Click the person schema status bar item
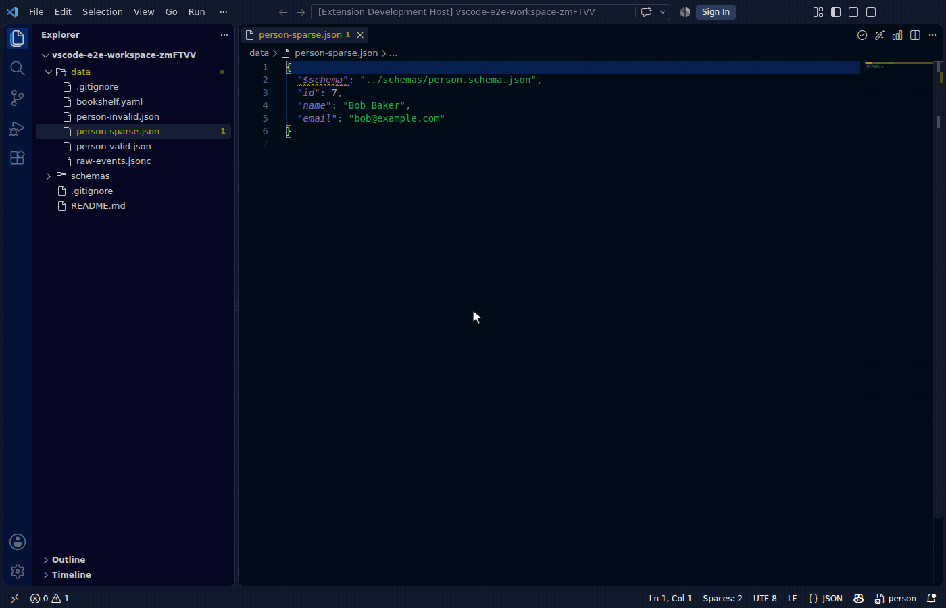Image resolution: width=946 pixels, height=608 pixels. (895, 599)
